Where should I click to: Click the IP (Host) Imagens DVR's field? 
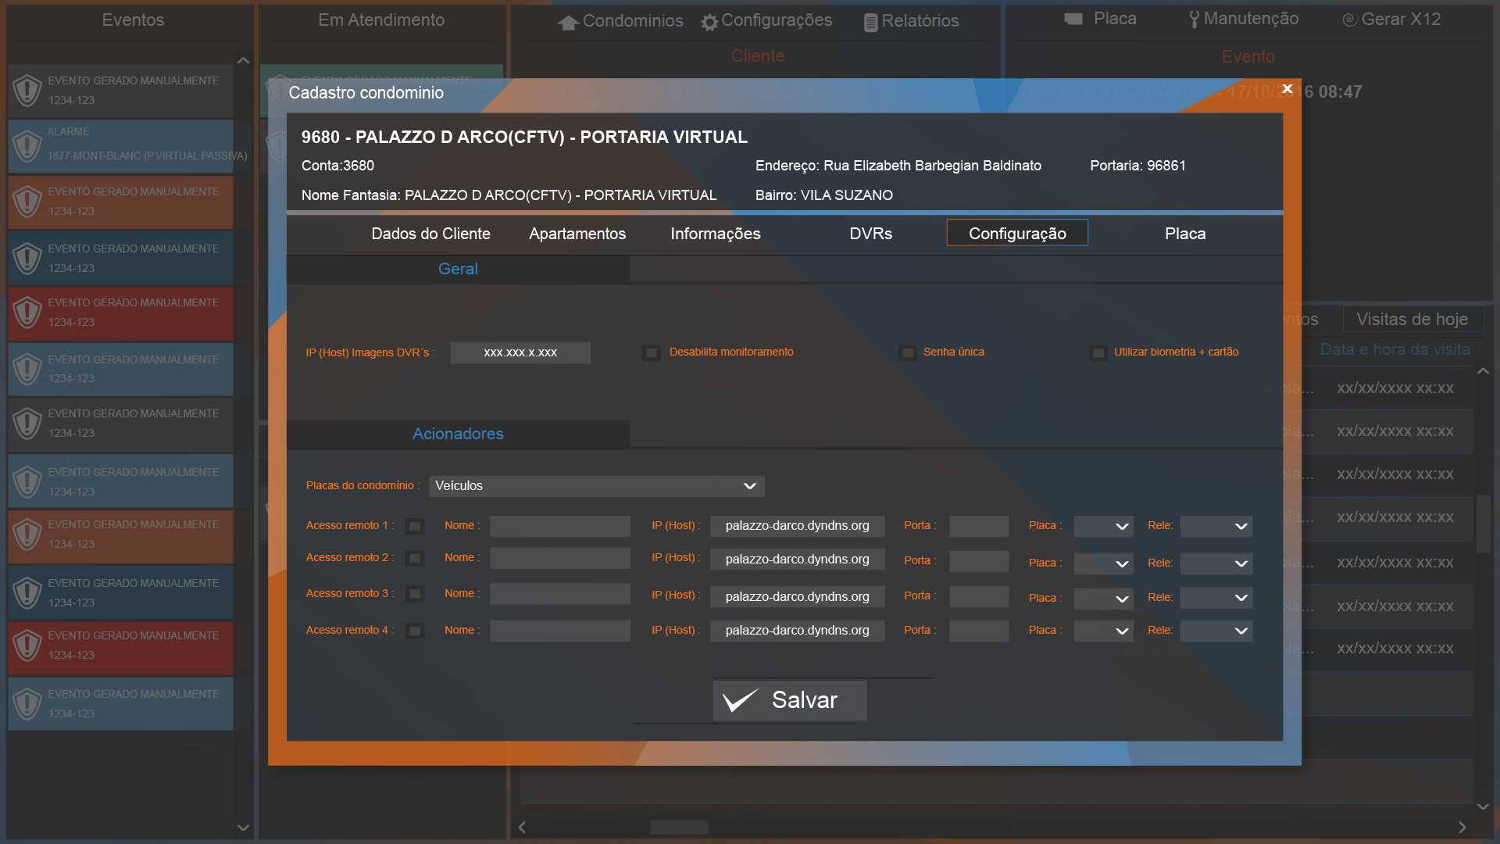520,352
